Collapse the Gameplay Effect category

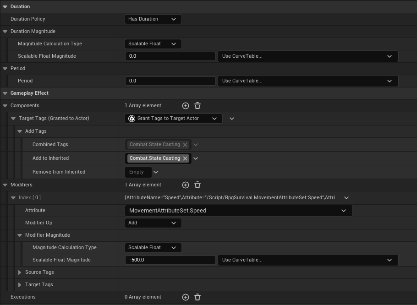5,93
